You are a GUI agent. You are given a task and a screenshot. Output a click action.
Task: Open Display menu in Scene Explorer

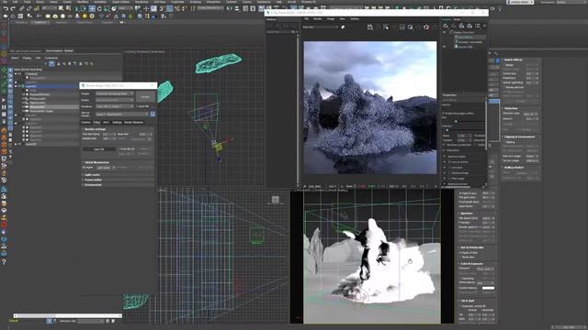27,58
